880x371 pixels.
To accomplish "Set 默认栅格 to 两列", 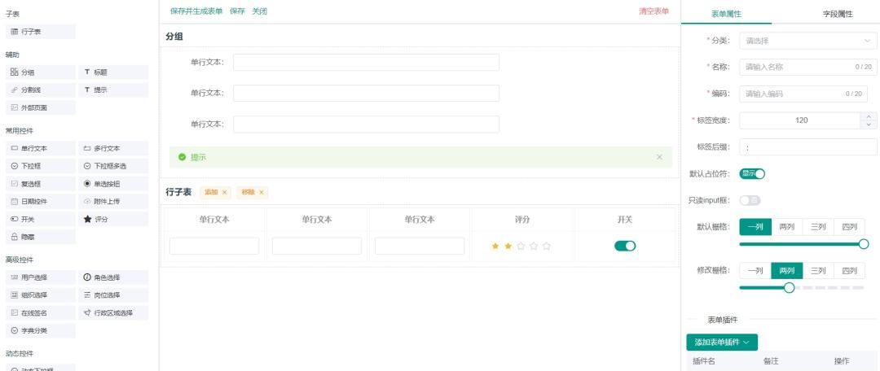I will pyautogui.click(x=787, y=227).
